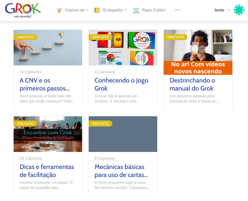Click the Grok seu mundo logo

coord(23,11)
